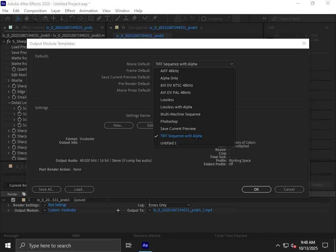Viewport: 336px width, 252px height.
Task: Select the Brush tool
Action: coord(118,19)
